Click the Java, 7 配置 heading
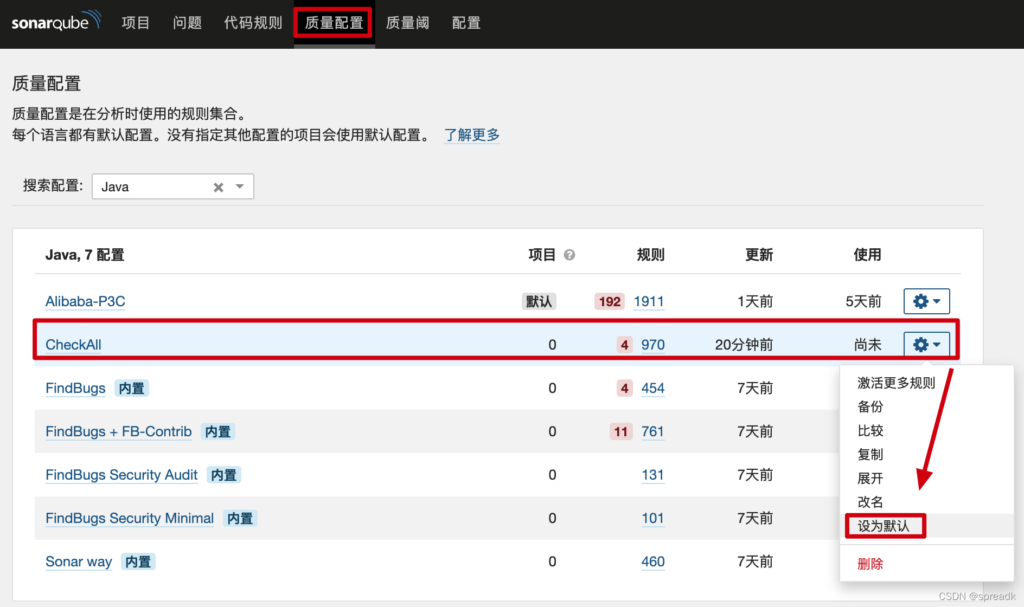 [85, 255]
